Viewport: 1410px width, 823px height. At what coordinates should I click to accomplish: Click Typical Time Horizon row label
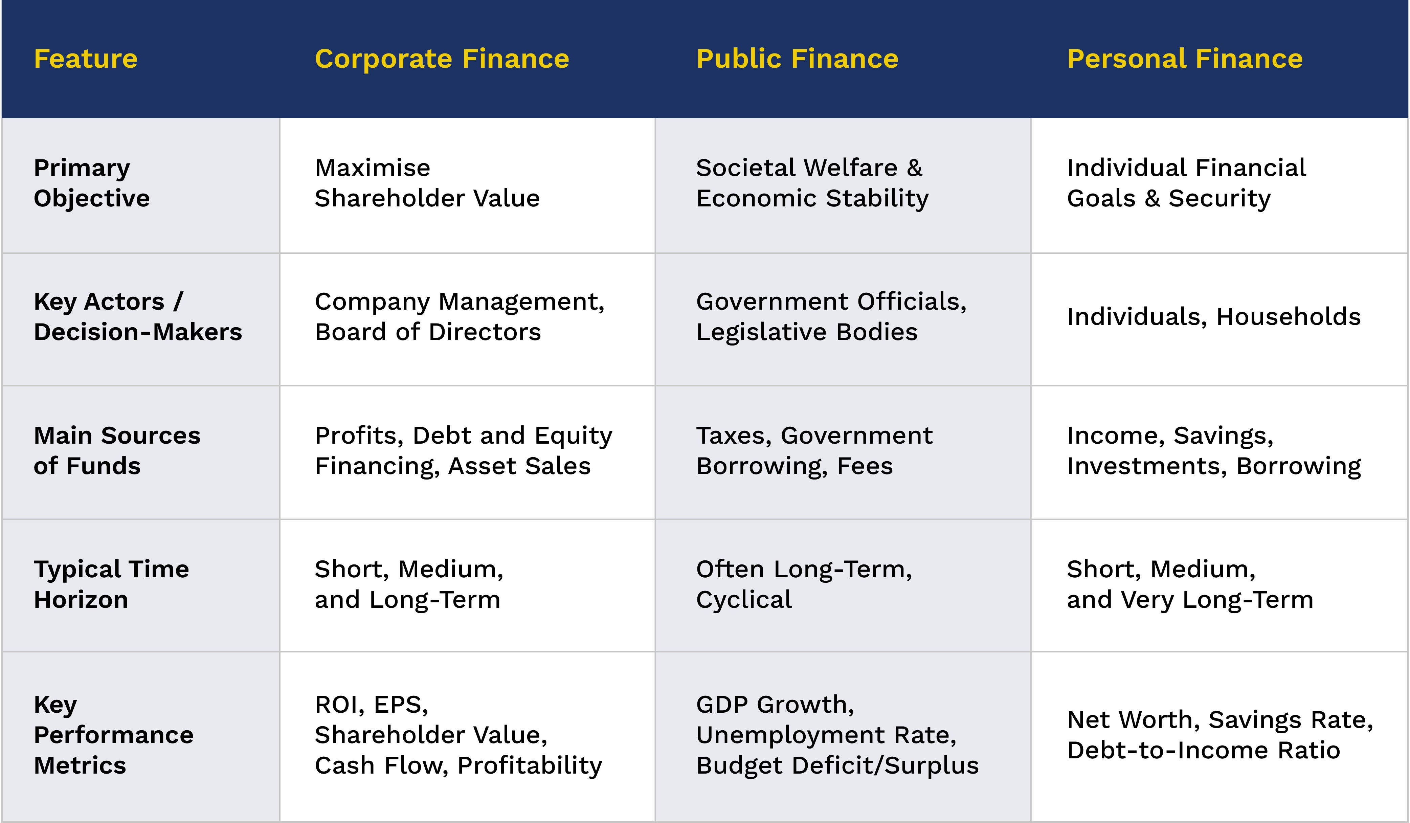[x=111, y=584]
